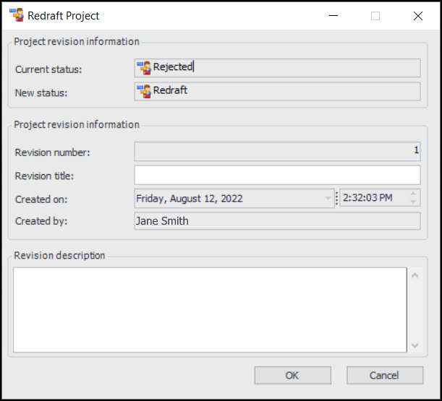Image resolution: width=442 pixels, height=401 pixels.
Task: Click the icon beside Redraft new status
Action: [x=144, y=91]
